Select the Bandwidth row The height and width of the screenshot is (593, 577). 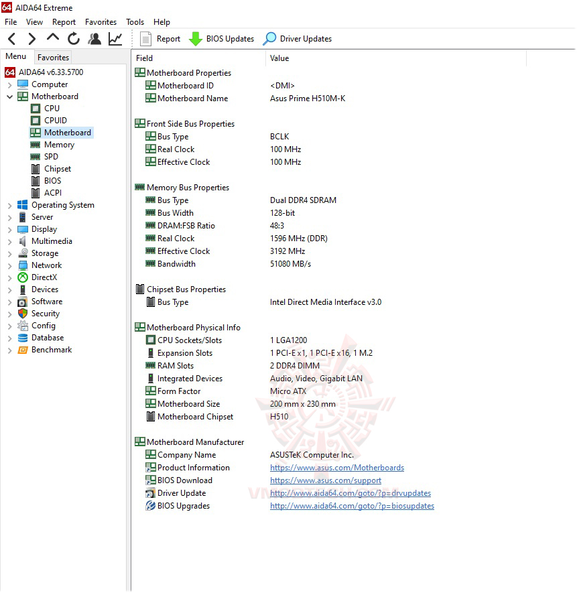228,264
